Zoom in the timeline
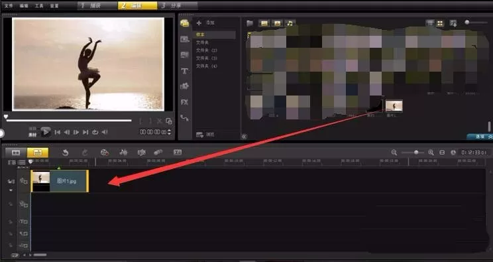This screenshot has height=262, width=493. pos(431,153)
